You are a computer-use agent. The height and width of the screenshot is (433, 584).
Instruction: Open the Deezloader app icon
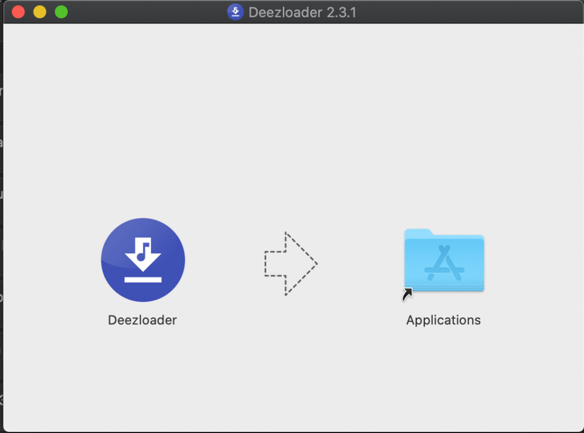(143, 260)
